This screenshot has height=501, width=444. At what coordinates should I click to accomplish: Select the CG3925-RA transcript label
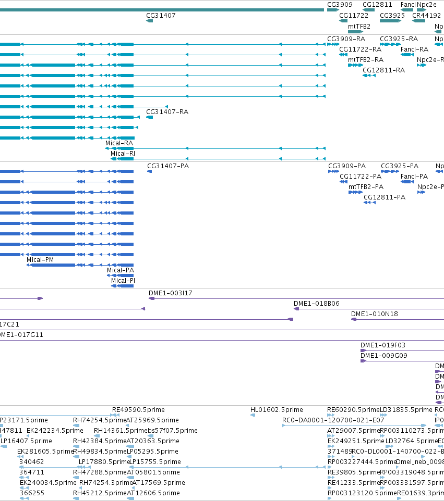click(399, 39)
